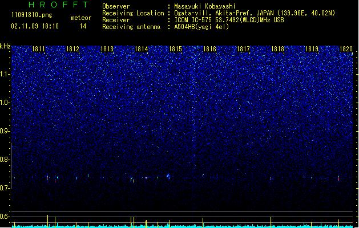Click the ICOM IC-575 receiver text
Image resolution: width=359 pixels, height=228 pixels.
(229, 20)
